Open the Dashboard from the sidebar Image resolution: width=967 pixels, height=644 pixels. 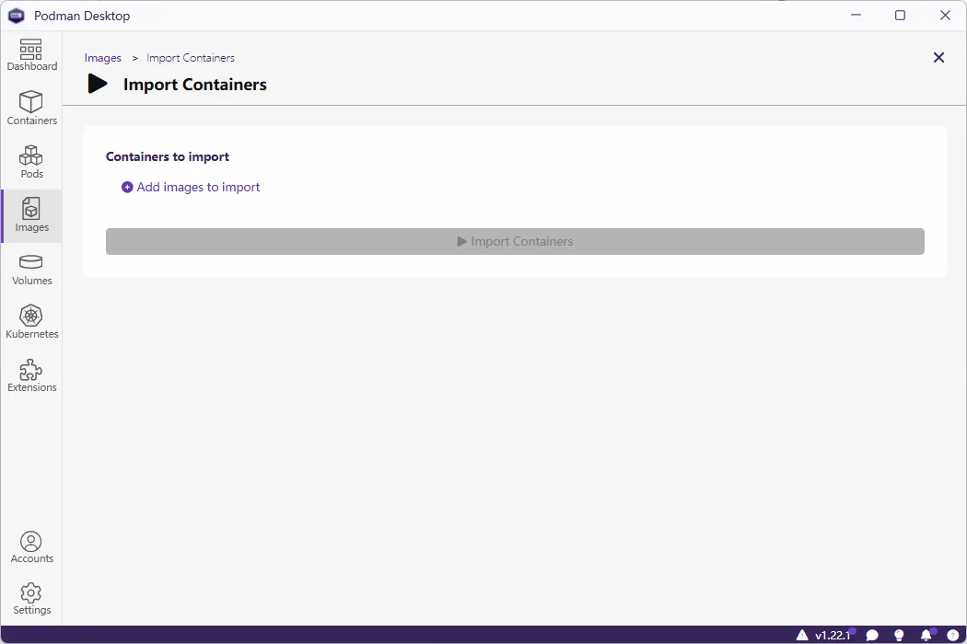pos(31,55)
